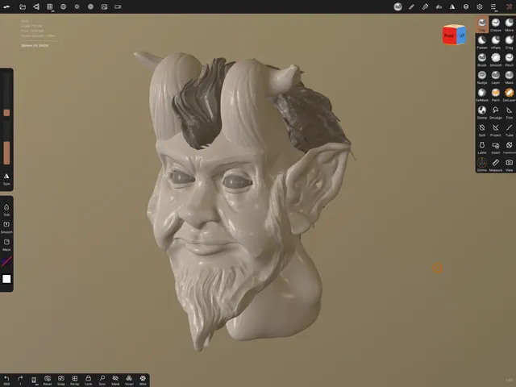
Task: Open the Files folder menu
Action: tap(23, 6)
